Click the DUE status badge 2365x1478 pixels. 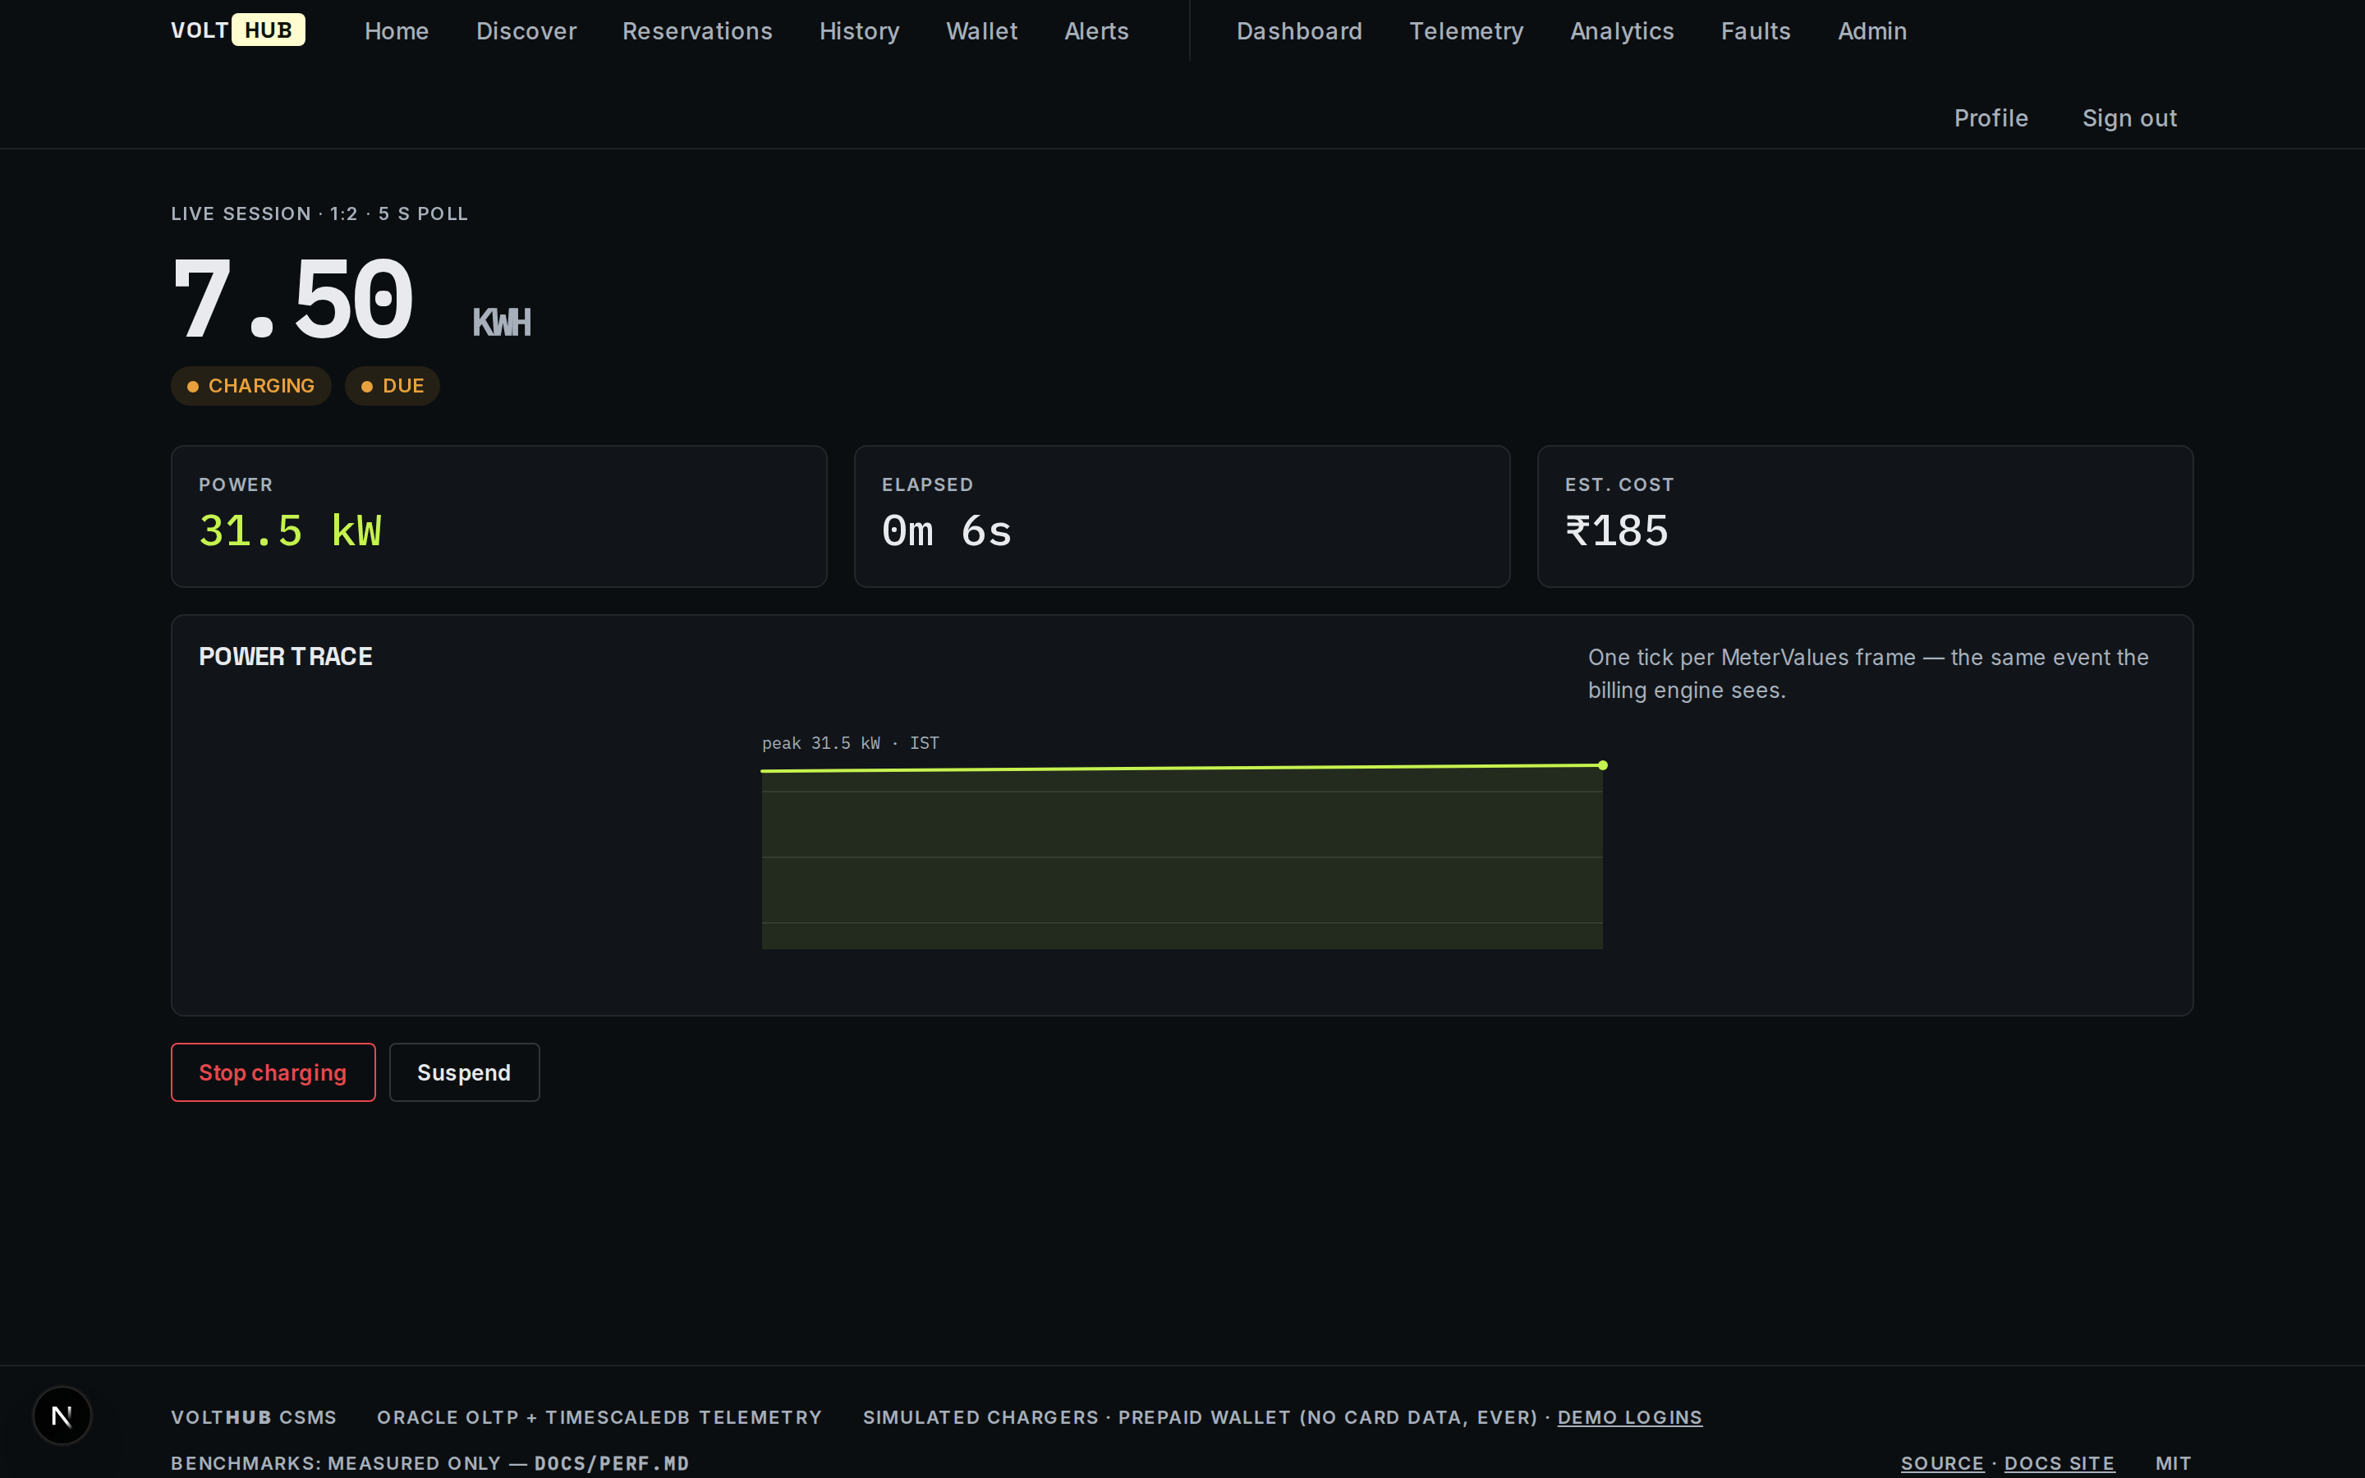(x=392, y=385)
